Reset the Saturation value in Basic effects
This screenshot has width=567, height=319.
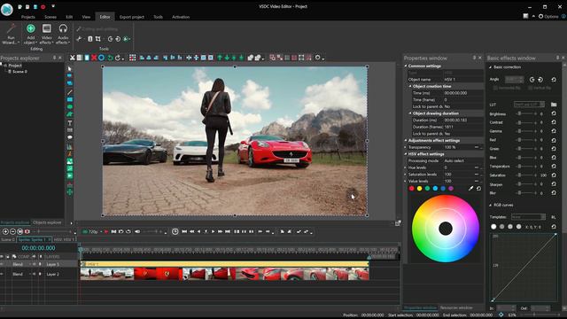click(x=554, y=175)
